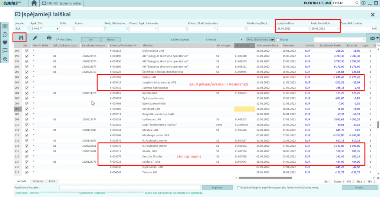The image size is (380, 198).
Task: Click the envelope send mail icon
Action: pos(372,39)
